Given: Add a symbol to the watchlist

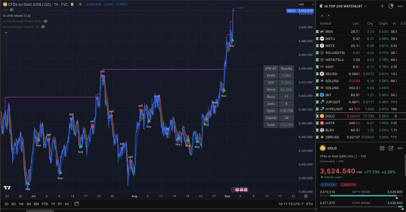Looking at the screenshot, I should point(382,6).
